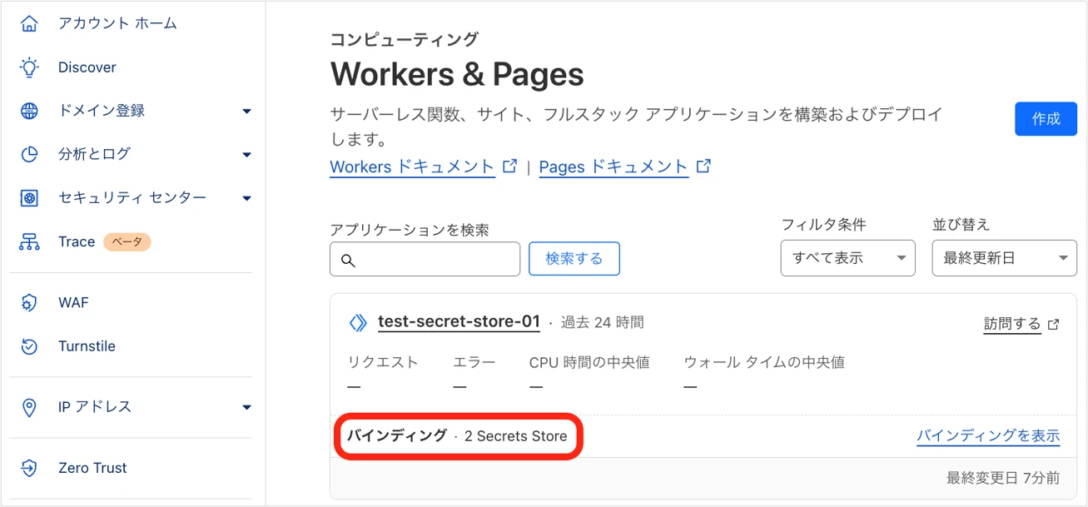This screenshot has height=507, width=1088.
Task: Click the Discover lightbulb icon
Action: pos(29,67)
